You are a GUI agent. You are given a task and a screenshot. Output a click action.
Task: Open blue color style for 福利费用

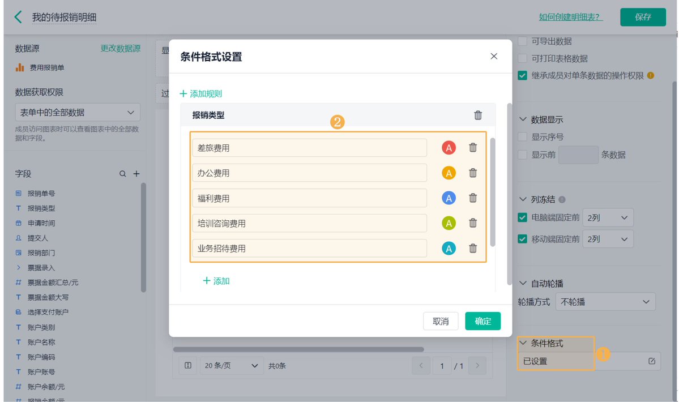tap(449, 198)
